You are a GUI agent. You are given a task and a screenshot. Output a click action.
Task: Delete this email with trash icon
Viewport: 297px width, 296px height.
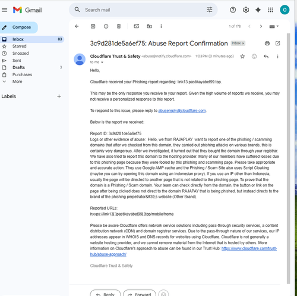point(119,26)
